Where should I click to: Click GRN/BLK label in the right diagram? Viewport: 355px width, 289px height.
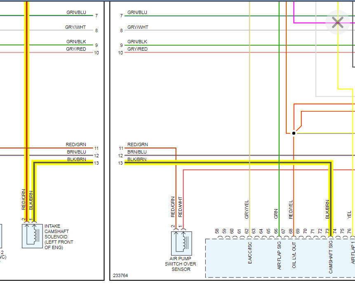click(x=137, y=42)
